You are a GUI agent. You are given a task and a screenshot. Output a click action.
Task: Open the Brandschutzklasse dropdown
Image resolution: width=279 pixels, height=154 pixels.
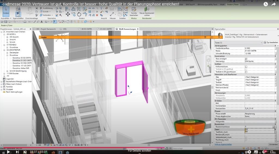pyautogui.click(x=273, y=127)
